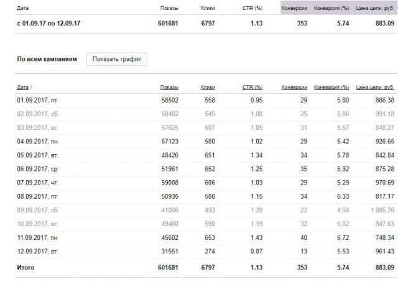Sort table by Конверсии column header link

[294, 87]
